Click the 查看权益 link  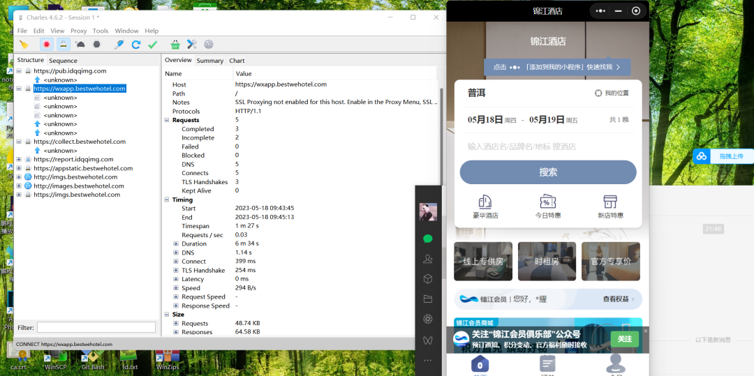(619, 299)
